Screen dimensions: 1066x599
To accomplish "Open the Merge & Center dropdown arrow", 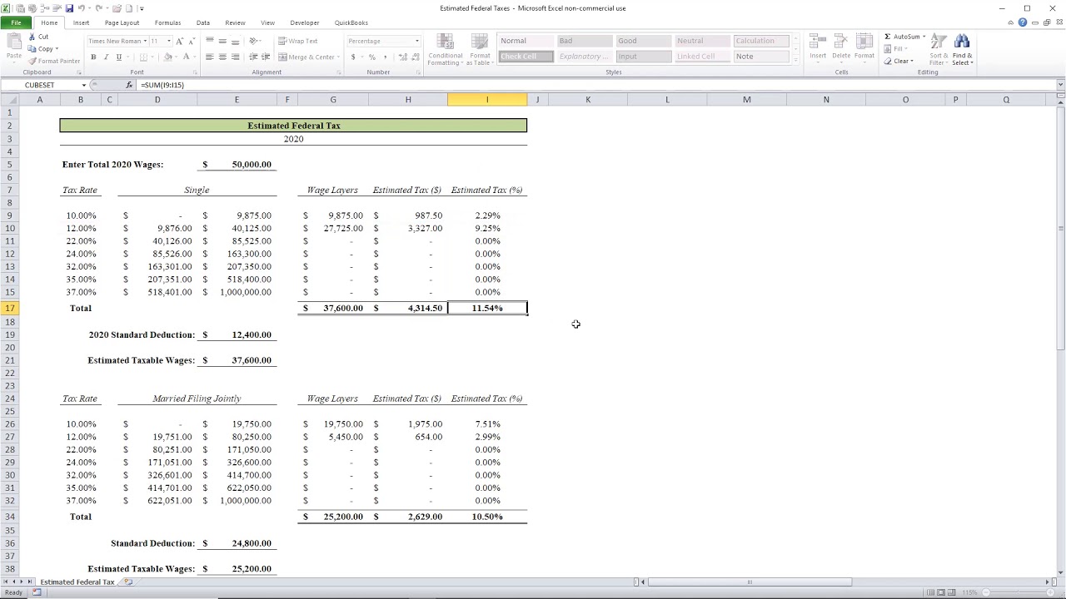I will pos(339,57).
